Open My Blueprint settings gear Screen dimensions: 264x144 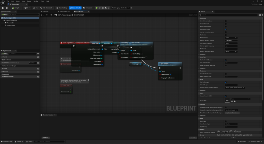[38, 54]
